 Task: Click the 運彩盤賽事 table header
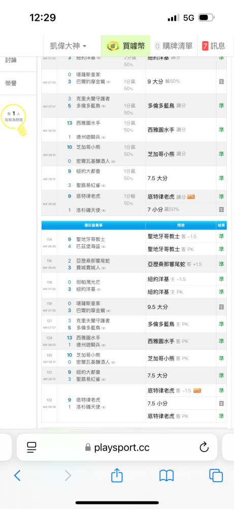tap(93, 225)
